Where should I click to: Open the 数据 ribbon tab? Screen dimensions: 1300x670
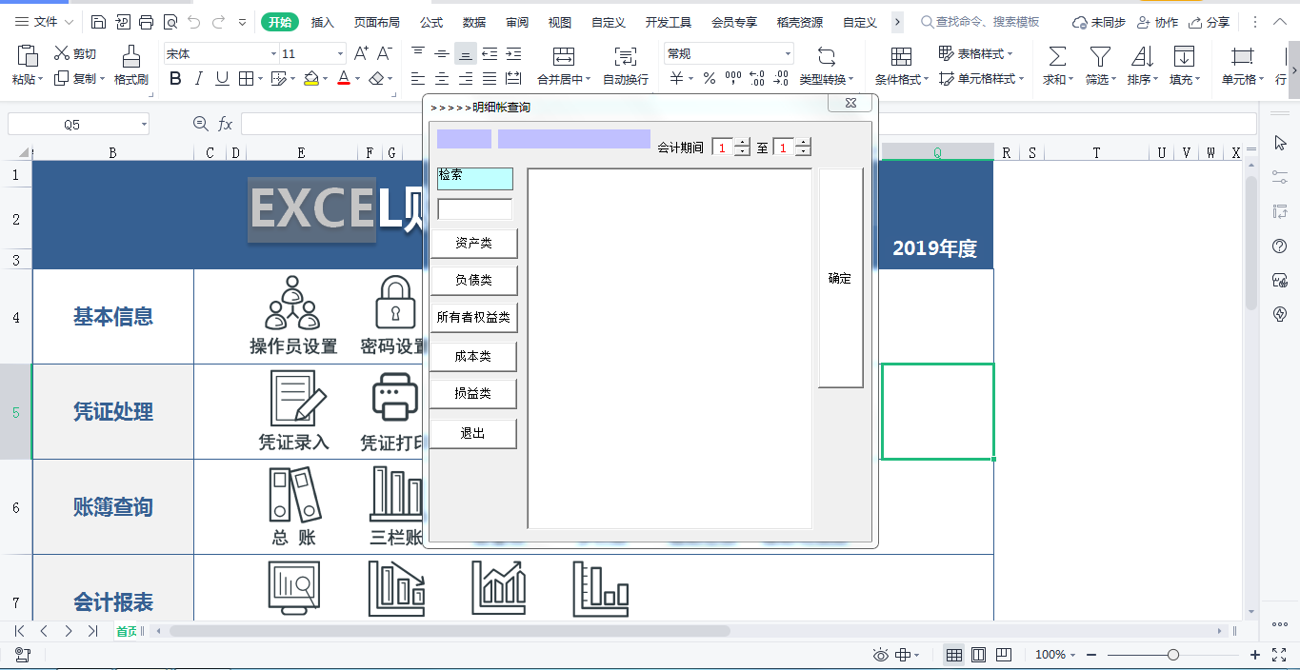point(473,22)
